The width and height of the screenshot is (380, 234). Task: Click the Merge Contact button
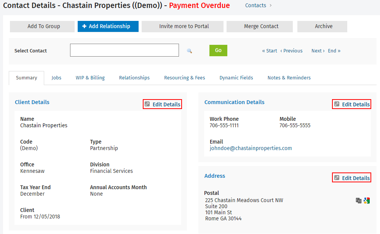pyautogui.click(x=259, y=26)
